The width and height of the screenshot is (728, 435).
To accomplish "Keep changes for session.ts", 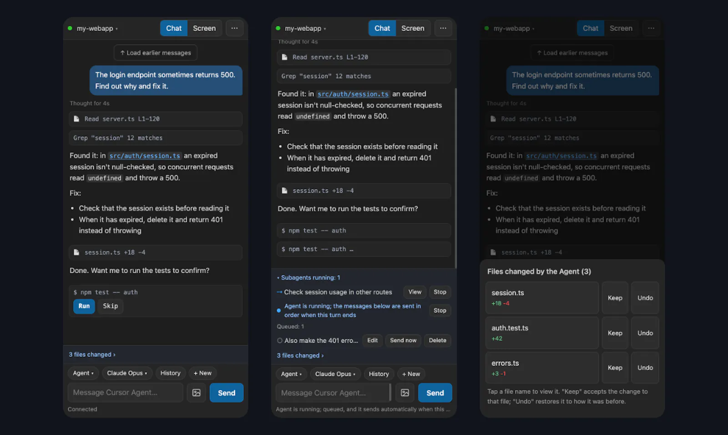I will click(x=615, y=298).
